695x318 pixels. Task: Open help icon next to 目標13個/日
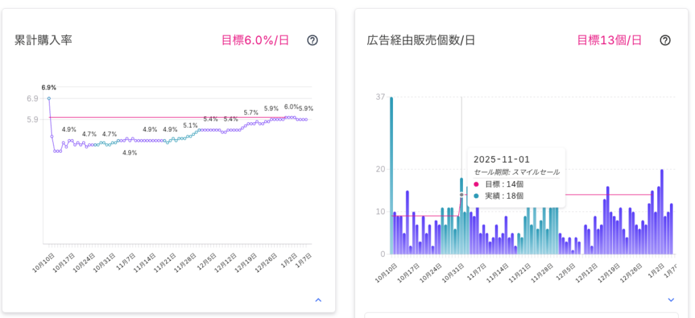coord(665,40)
